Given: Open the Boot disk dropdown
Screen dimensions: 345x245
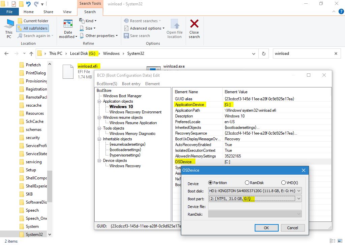Looking at the screenshot, I should click(x=298, y=191).
